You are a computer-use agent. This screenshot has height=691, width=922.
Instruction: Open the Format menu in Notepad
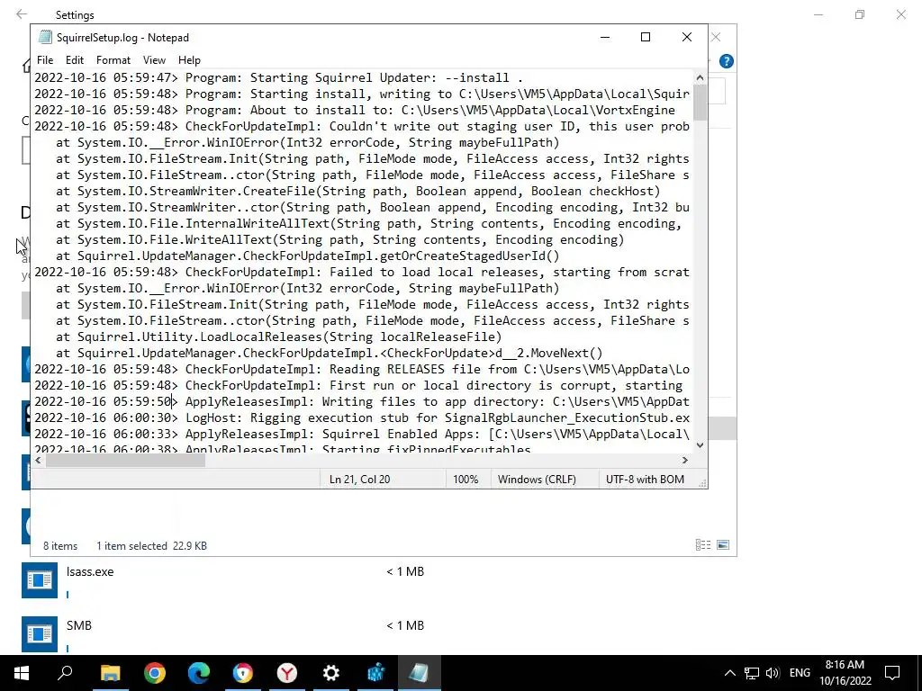pos(113,60)
